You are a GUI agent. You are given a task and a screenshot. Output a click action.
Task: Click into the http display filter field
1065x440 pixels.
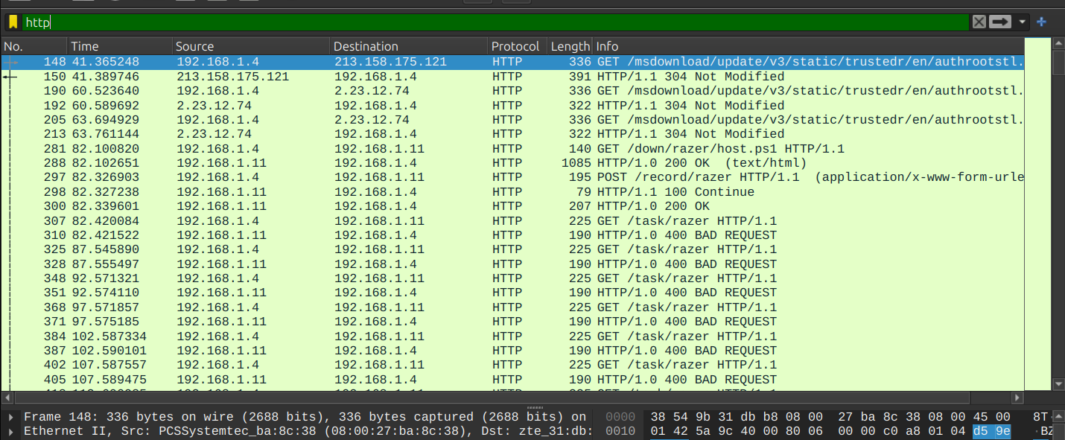[492, 22]
